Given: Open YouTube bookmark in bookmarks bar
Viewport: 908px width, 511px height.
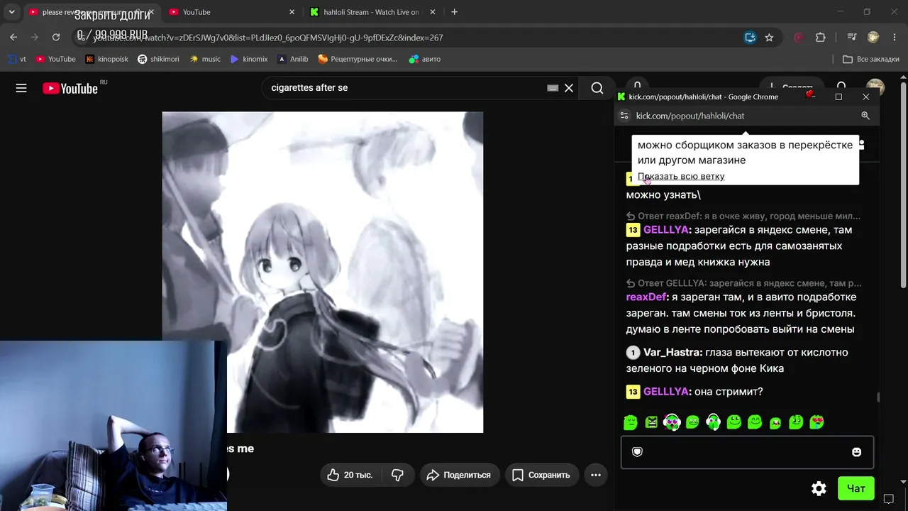Looking at the screenshot, I should point(55,59).
